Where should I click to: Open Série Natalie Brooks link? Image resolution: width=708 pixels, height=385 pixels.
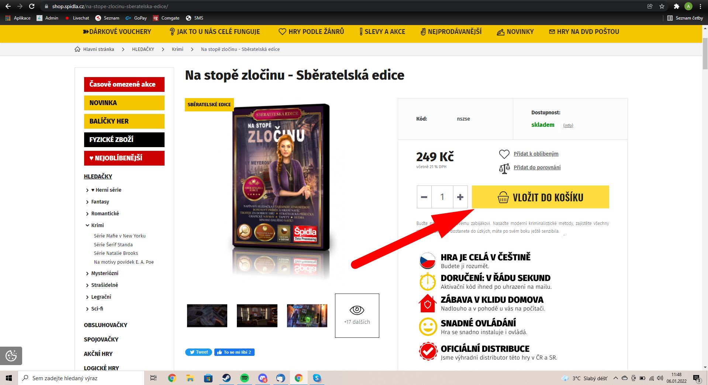(x=116, y=253)
